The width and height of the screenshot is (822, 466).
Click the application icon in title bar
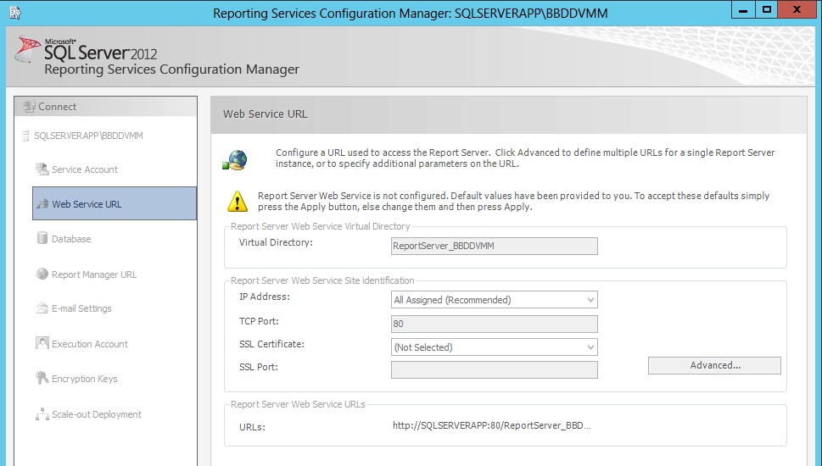click(14, 12)
